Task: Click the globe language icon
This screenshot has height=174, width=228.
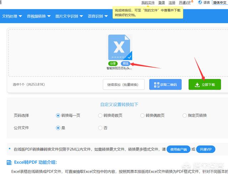Action: pos(200,2)
